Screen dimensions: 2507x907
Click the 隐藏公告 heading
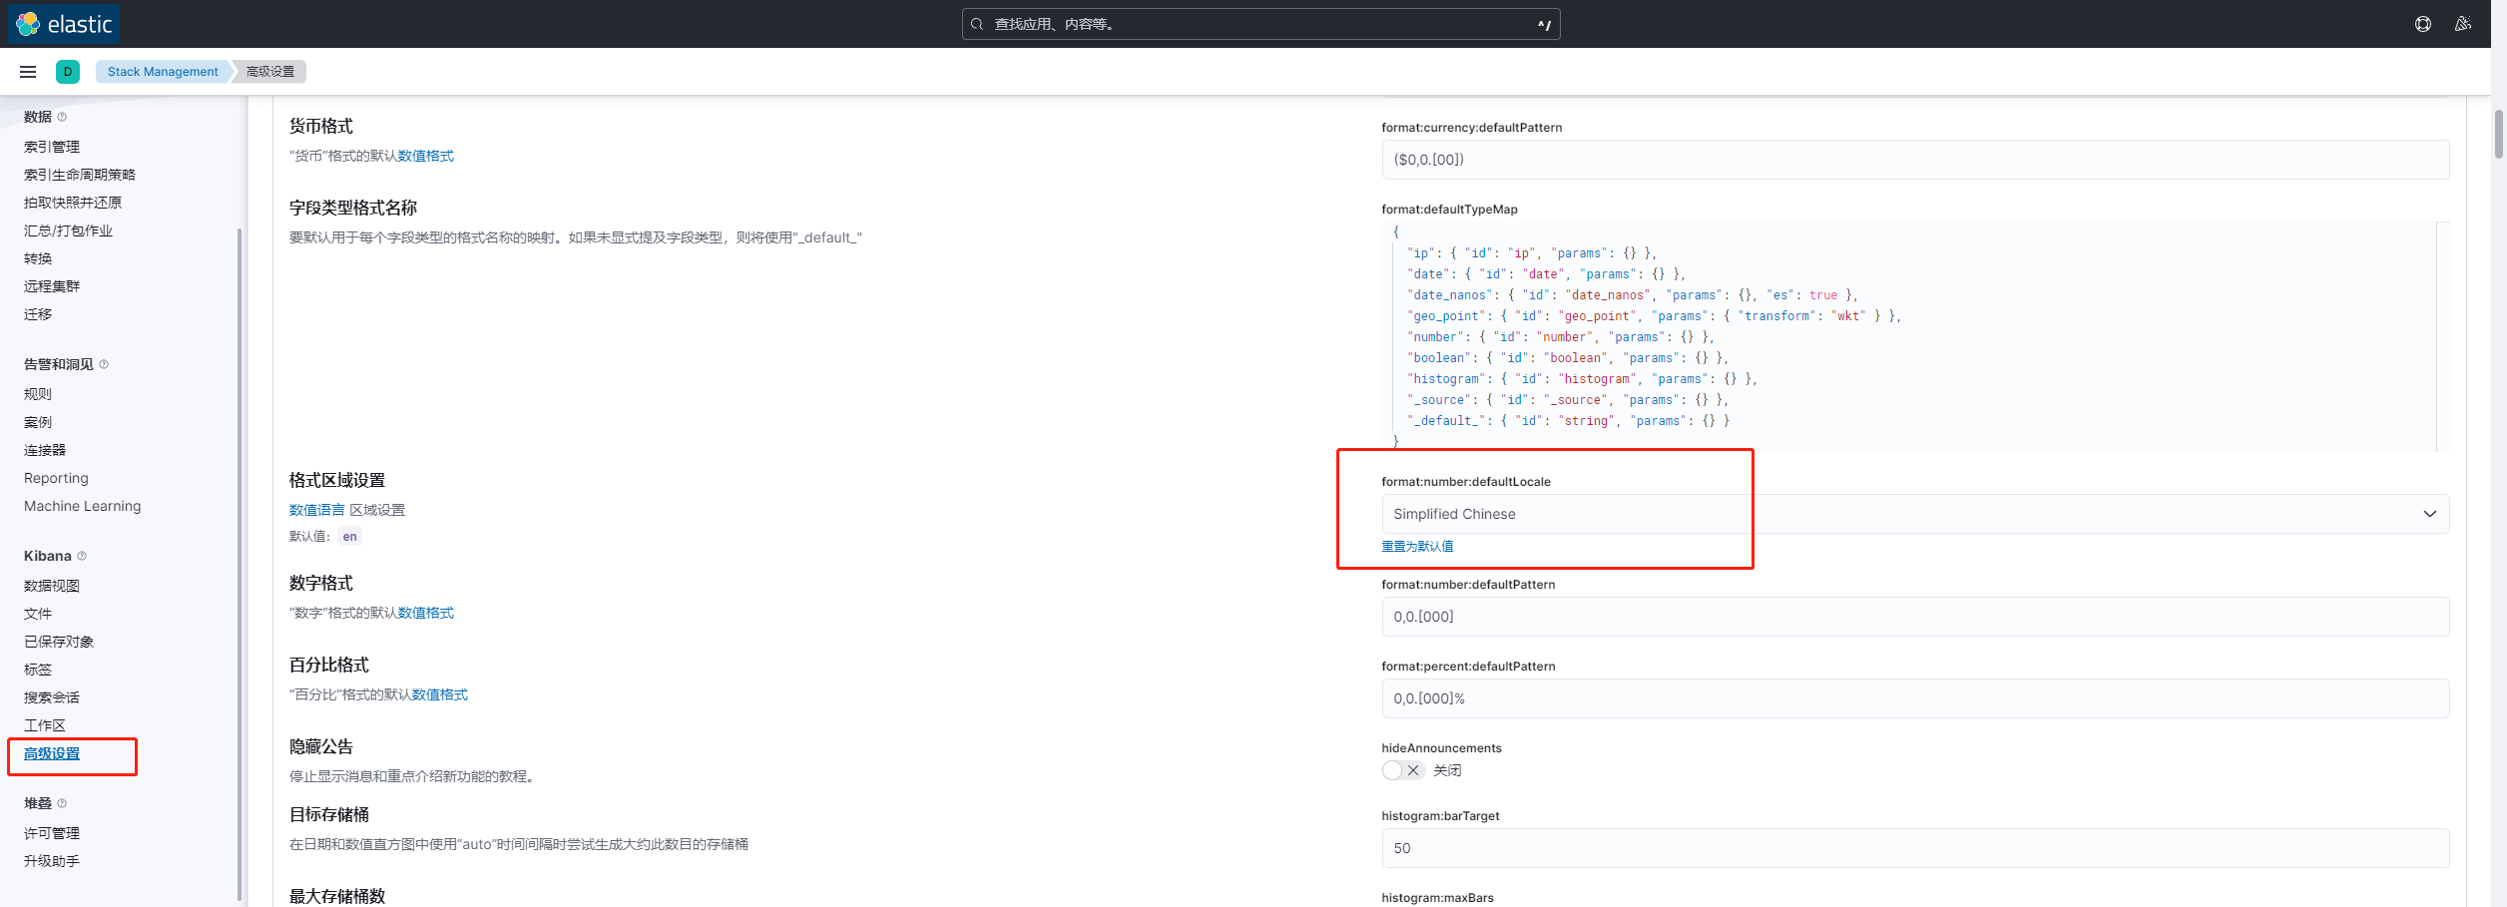pyautogui.click(x=321, y=746)
